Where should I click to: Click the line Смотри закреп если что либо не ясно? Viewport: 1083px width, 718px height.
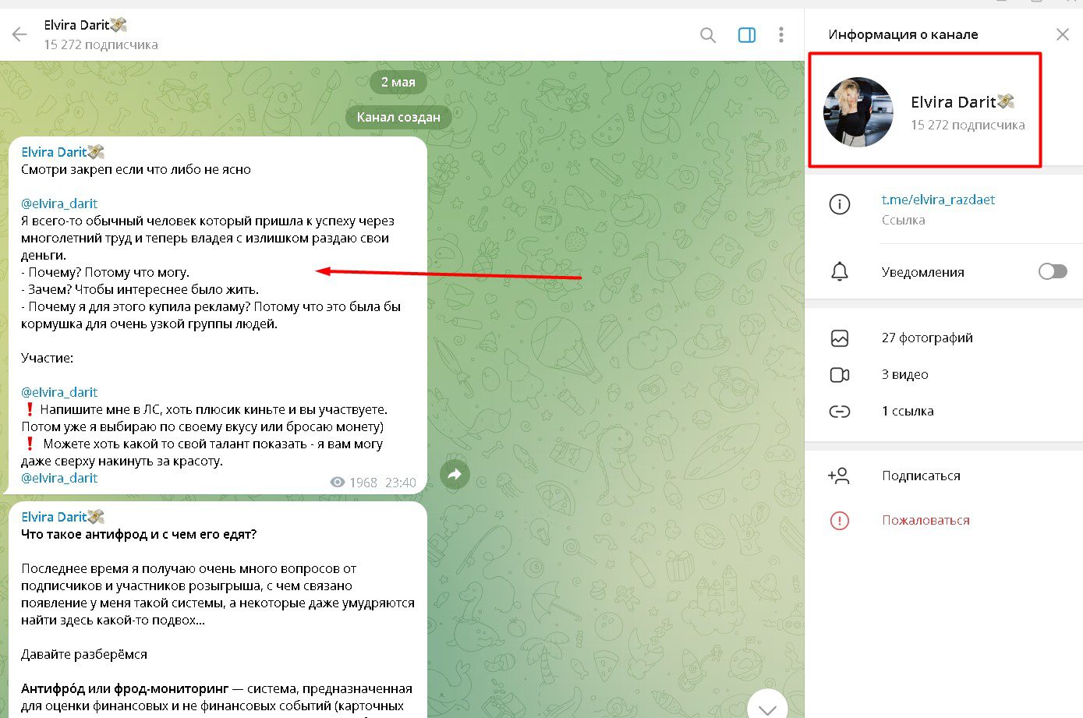(136, 169)
